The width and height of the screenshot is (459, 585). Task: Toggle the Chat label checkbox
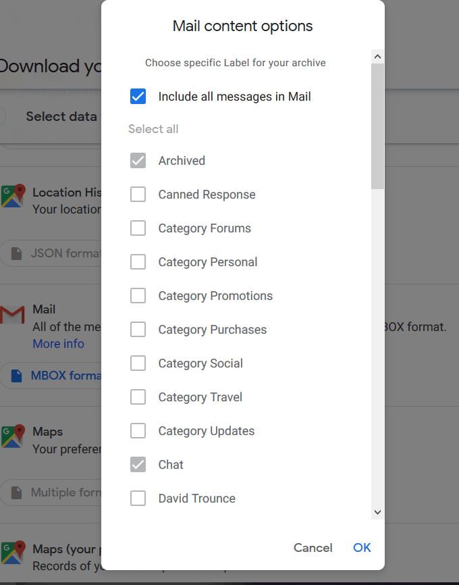click(x=138, y=465)
